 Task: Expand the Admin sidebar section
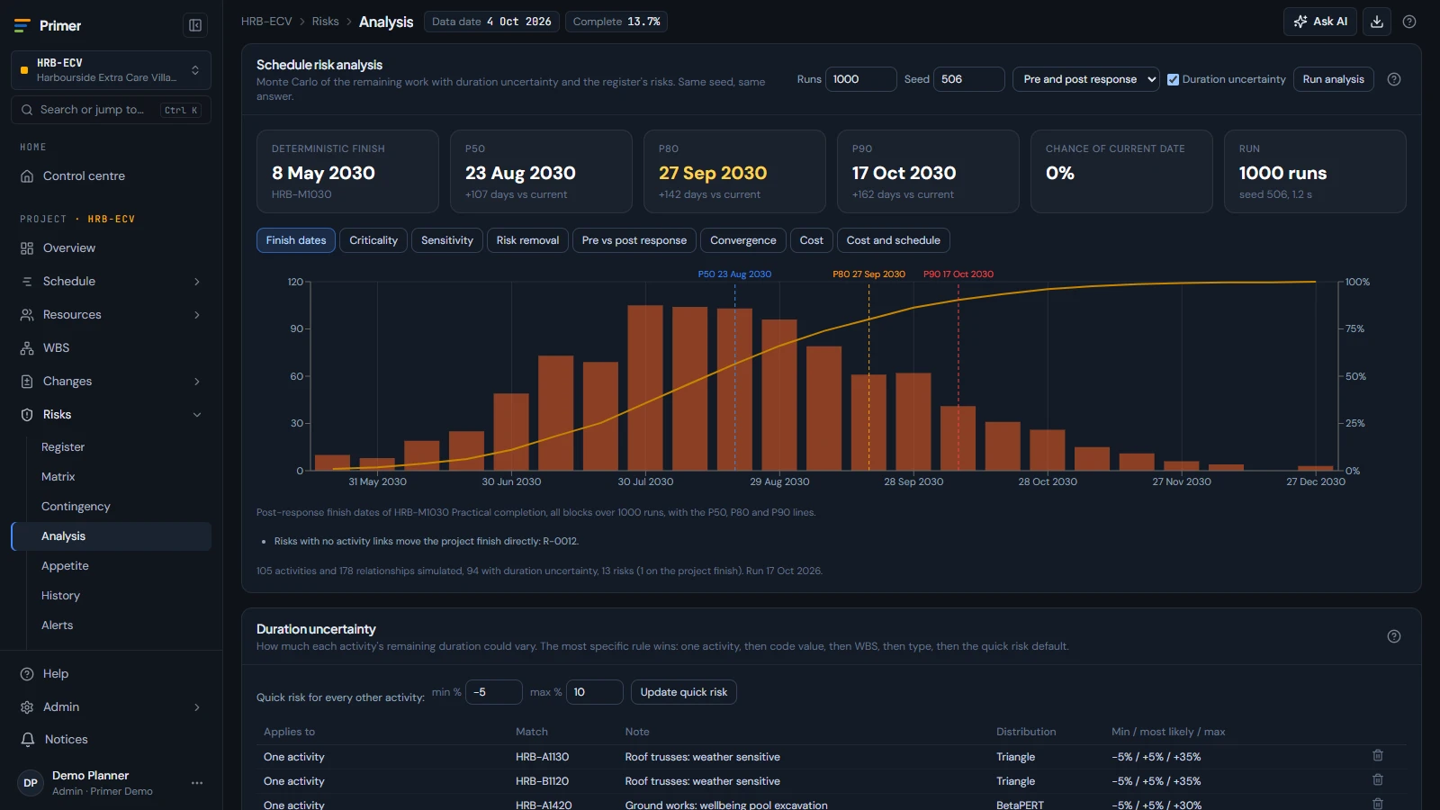point(112,707)
